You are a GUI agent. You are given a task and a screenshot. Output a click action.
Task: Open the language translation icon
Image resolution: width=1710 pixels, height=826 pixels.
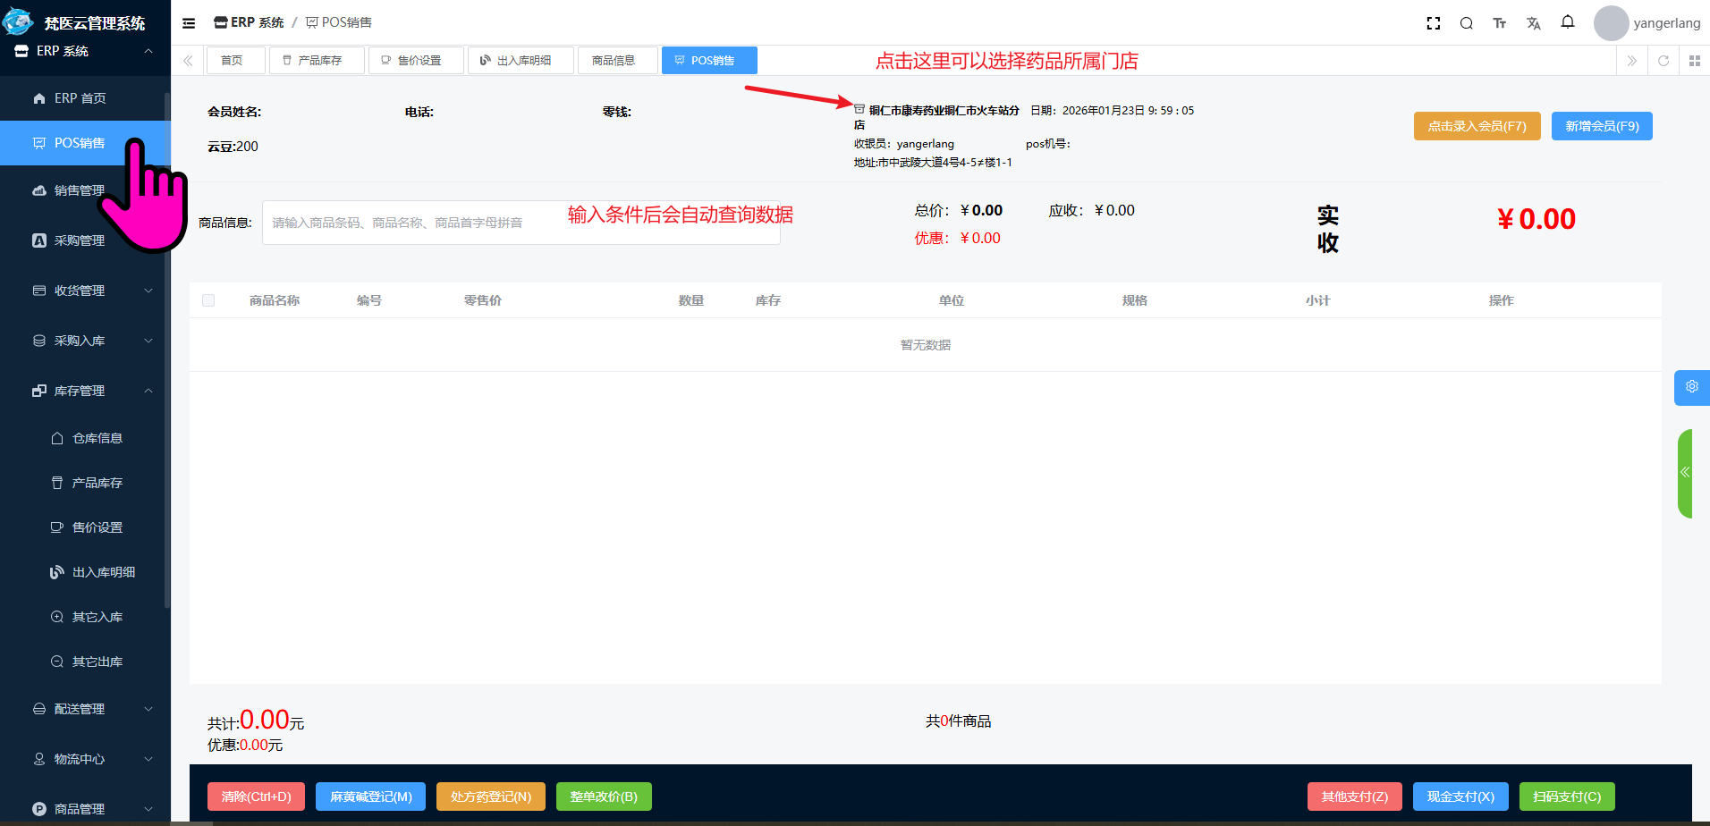[1534, 23]
